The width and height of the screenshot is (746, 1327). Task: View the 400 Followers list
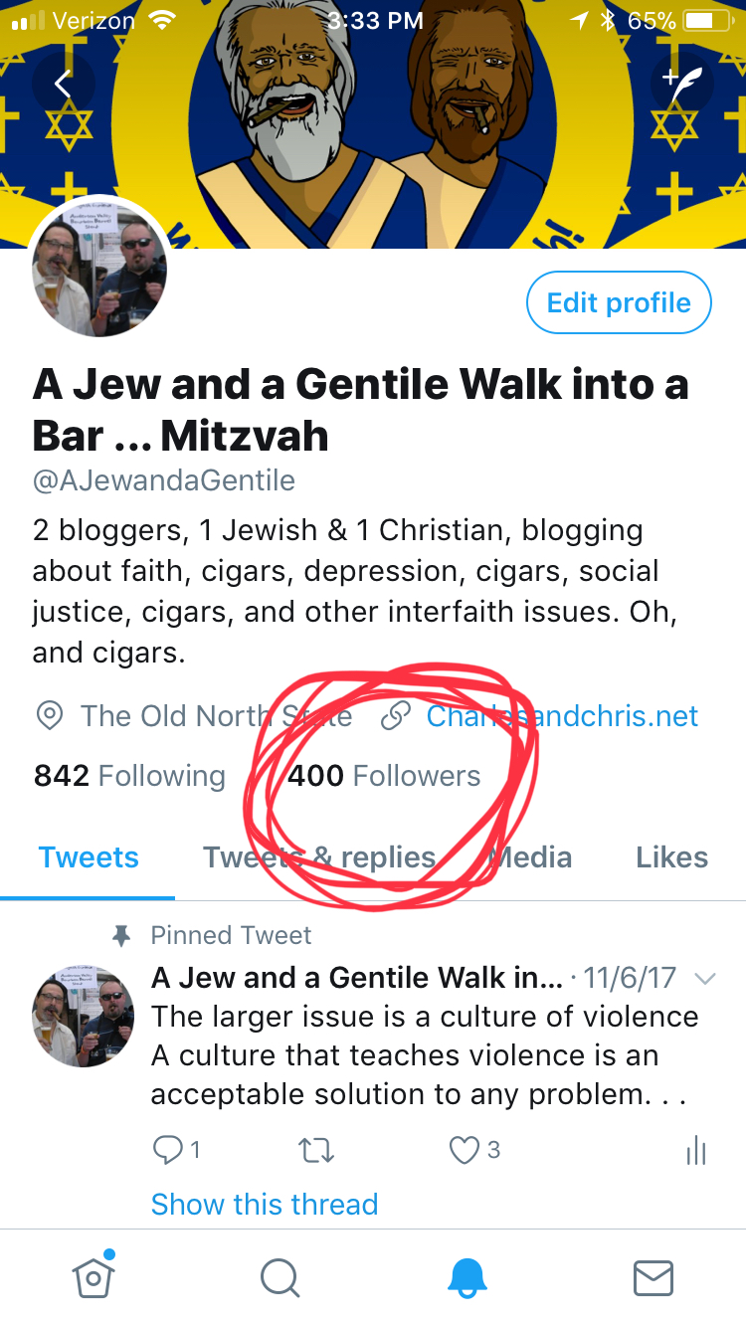[x=384, y=776]
